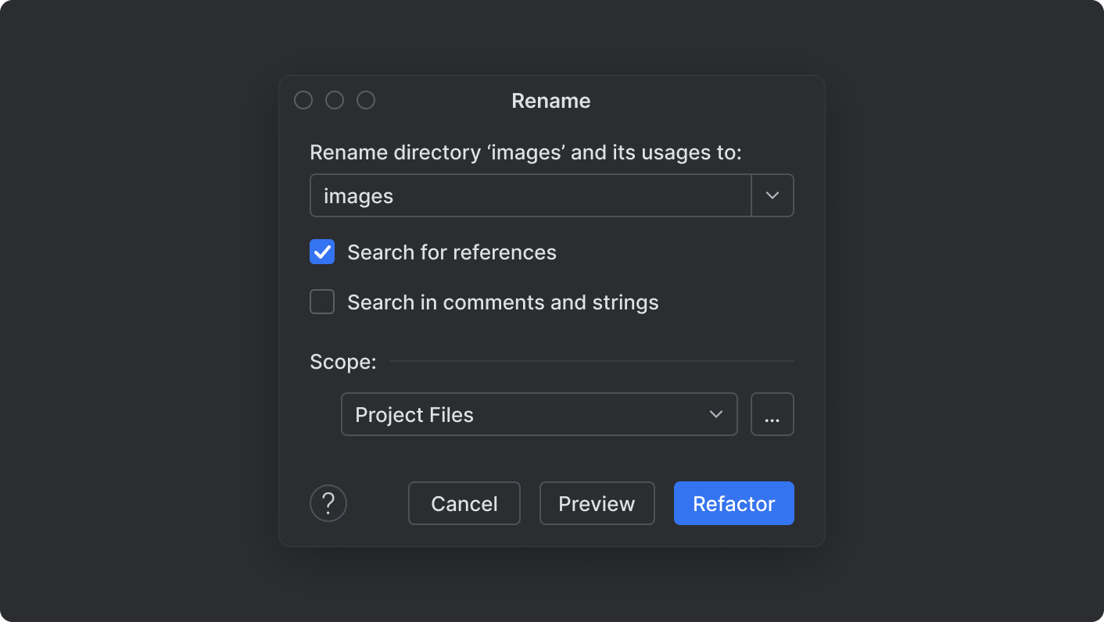Expand the rename name history dropdown arrow

tap(772, 195)
